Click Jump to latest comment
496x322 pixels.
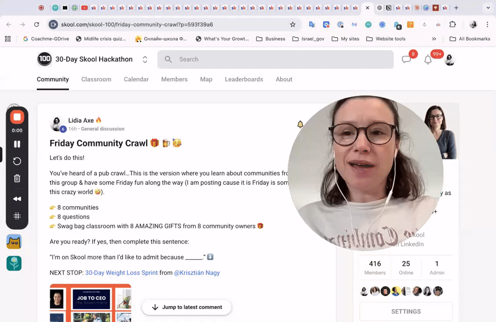(x=186, y=307)
